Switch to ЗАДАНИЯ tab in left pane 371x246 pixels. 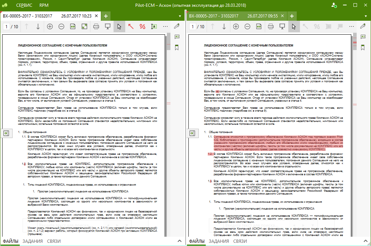point(33,241)
